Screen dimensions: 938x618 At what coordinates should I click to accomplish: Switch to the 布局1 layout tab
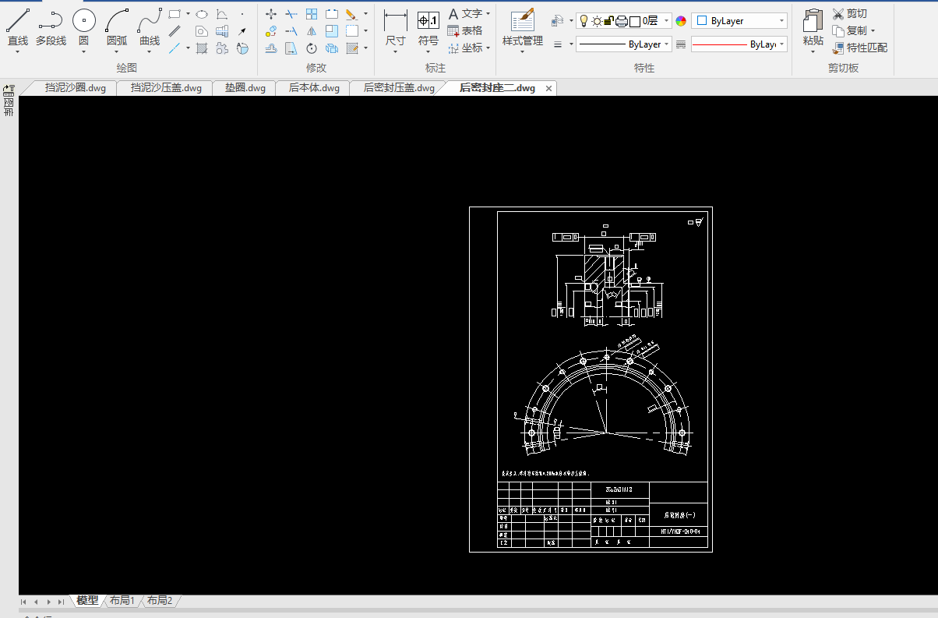(x=122, y=601)
